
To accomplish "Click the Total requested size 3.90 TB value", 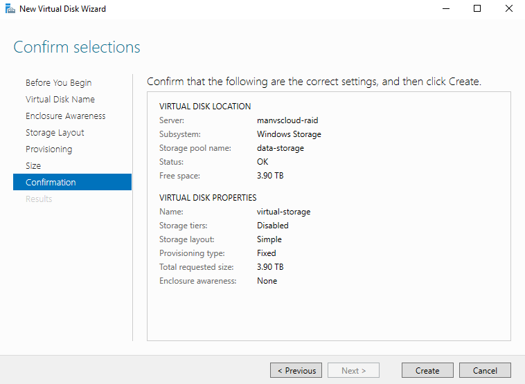I will (x=270, y=266).
